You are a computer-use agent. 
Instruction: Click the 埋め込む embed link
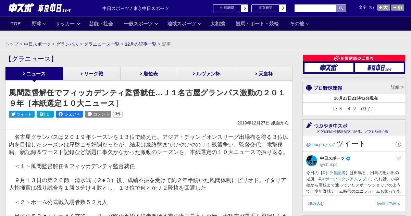(316, 204)
